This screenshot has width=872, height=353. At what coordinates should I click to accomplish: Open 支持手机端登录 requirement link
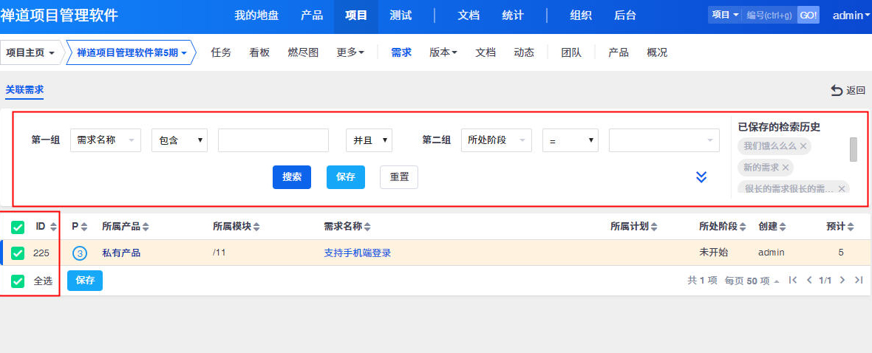pos(357,253)
